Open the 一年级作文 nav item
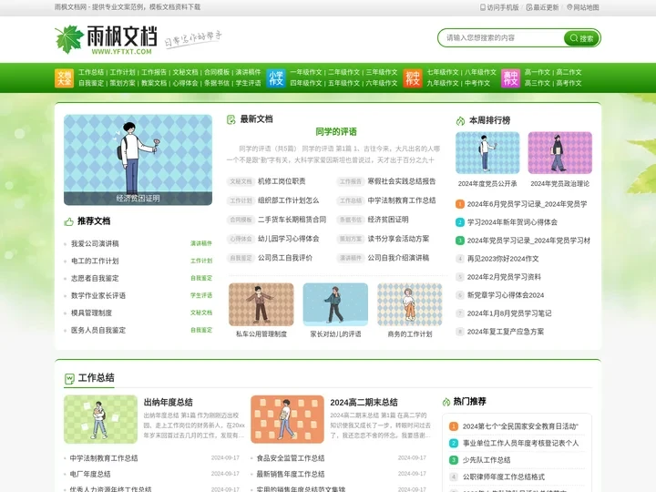This screenshot has height=492, width=656. (x=306, y=72)
